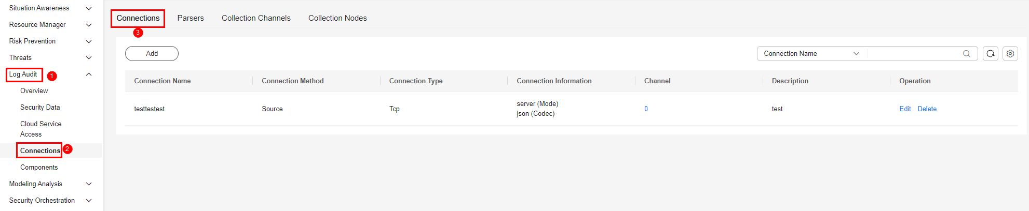
Task: Focus the connection search input field
Action: point(915,54)
